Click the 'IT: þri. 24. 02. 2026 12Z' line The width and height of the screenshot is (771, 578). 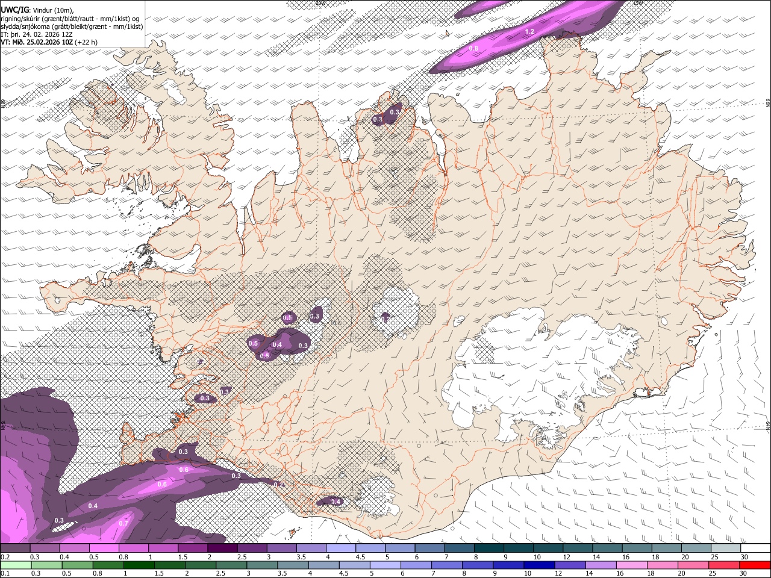point(37,34)
